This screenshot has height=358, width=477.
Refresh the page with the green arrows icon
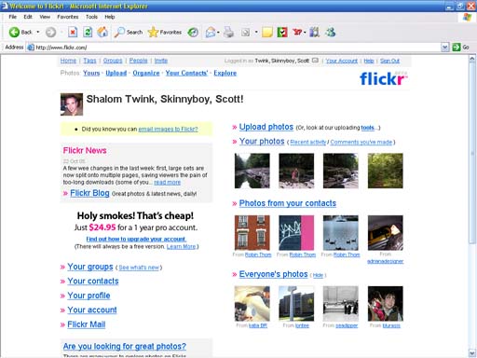(x=88, y=32)
